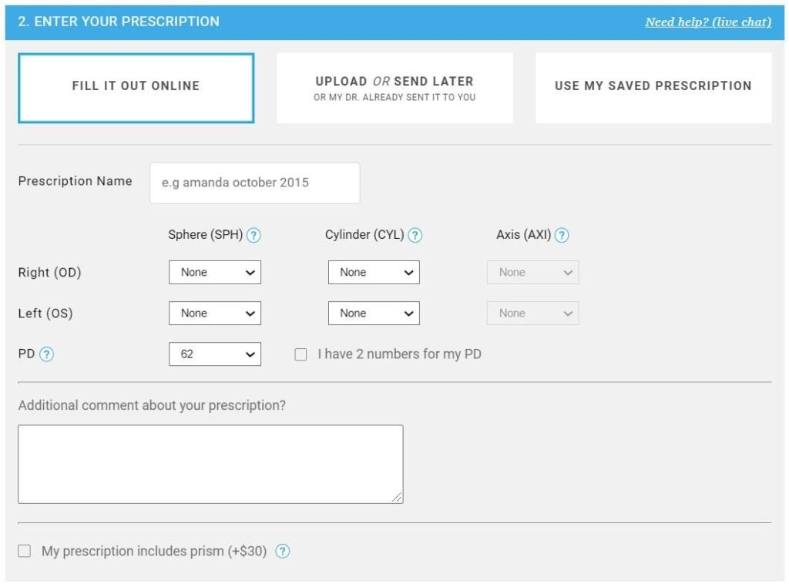Open the Right (OD) Cylinder dropdown
The image size is (789, 587).
point(374,272)
